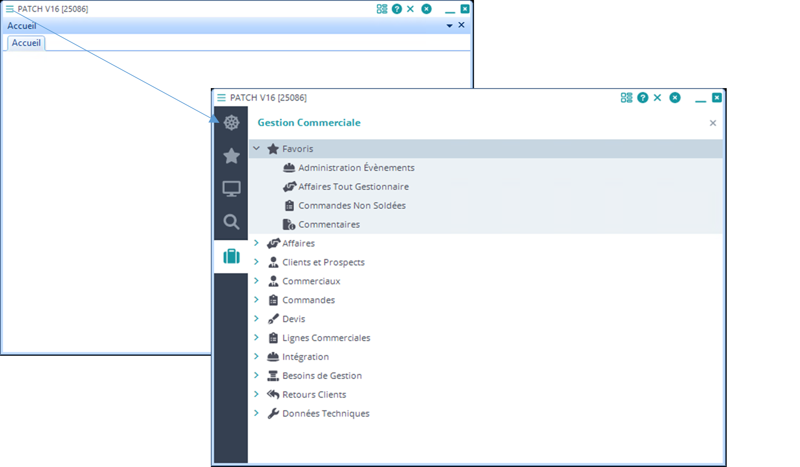Open the star favorites sidebar icon
The image size is (800, 467).
[x=231, y=156]
